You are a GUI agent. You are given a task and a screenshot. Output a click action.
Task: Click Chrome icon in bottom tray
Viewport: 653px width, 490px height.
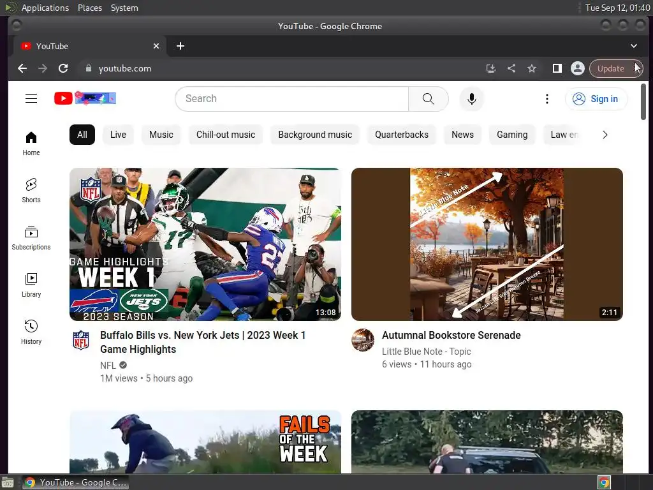tap(605, 482)
